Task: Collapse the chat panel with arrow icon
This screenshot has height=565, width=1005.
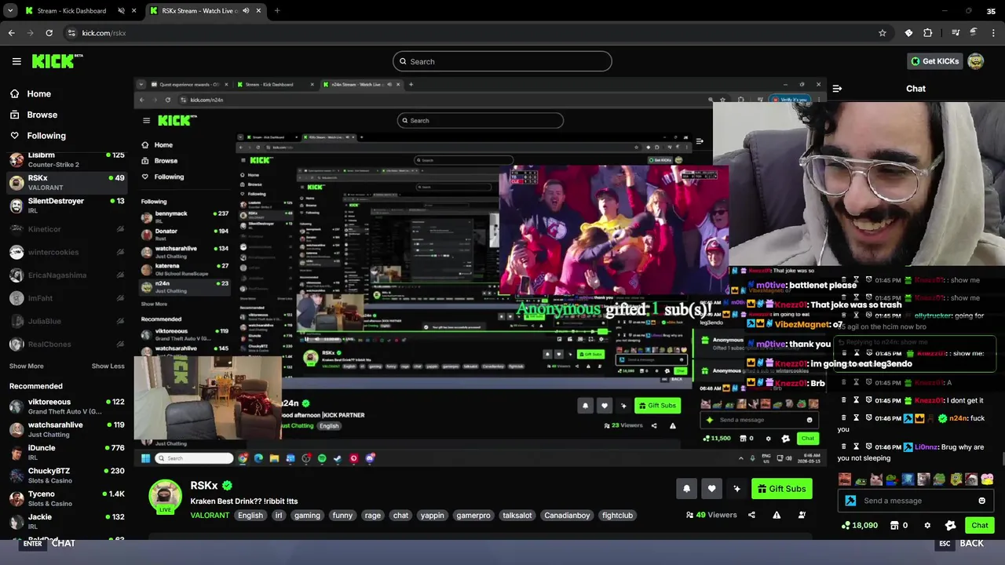Action: (837, 89)
